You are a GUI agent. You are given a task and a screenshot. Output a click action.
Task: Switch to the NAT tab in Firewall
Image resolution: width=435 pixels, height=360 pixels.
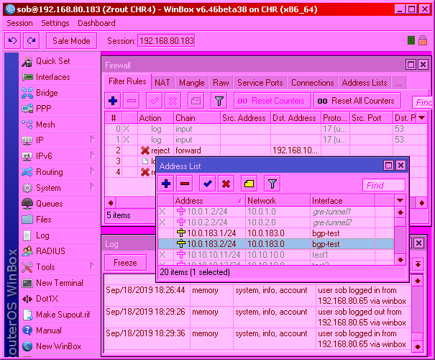(x=162, y=83)
